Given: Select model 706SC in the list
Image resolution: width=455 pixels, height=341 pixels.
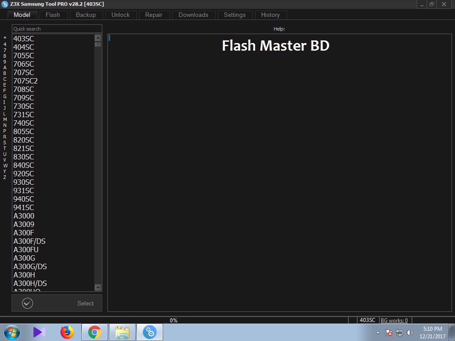Looking at the screenshot, I should point(53,64).
